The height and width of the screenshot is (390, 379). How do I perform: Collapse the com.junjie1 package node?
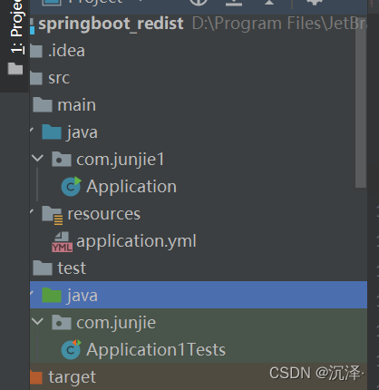tap(37, 159)
